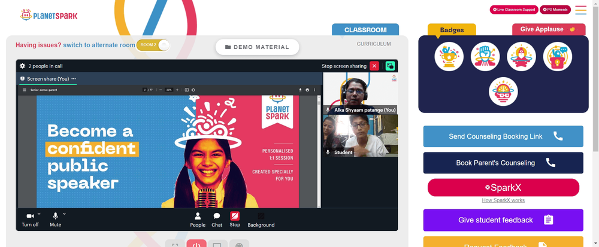Switch to the CURRICULUM tab
The image size is (599, 247).
374,44
